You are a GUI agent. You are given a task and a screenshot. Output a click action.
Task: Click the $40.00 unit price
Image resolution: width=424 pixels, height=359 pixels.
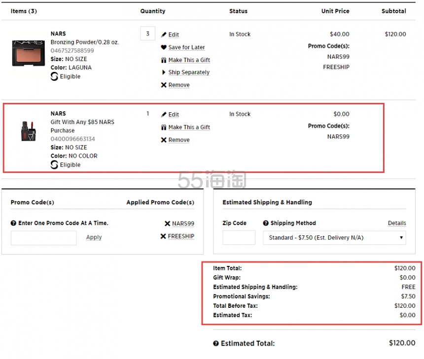click(339, 34)
